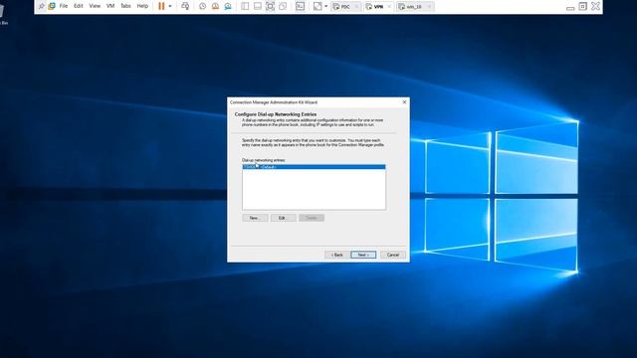Select the highlighted Default dial-up entry
The width and height of the screenshot is (637, 358).
click(x=314, y=167)
